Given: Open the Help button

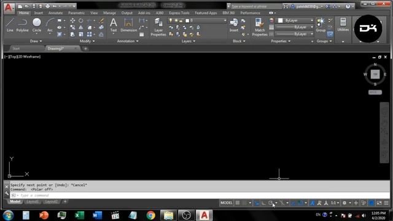Looking at the screenshot, I should tap(348, 7).
